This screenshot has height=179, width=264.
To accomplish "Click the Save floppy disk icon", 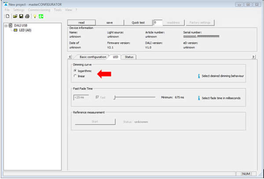I will point(21,16).
